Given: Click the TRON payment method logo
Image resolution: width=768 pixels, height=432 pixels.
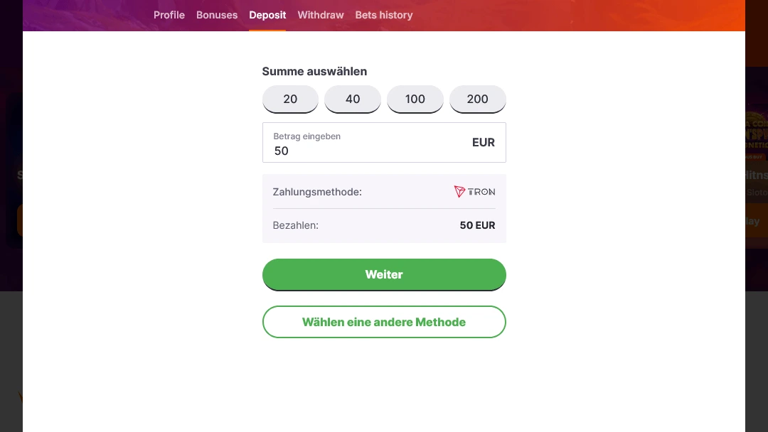Looking at the screenshot, I should [474, 192].
